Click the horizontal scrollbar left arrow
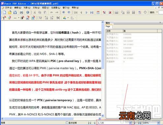Screen dimensions: 163x125 coord(2,118)
